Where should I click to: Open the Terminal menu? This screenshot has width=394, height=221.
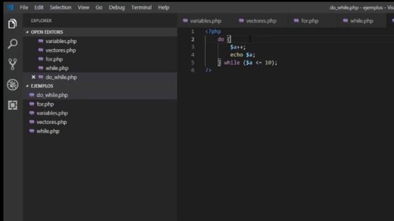[x=142, y=7]
